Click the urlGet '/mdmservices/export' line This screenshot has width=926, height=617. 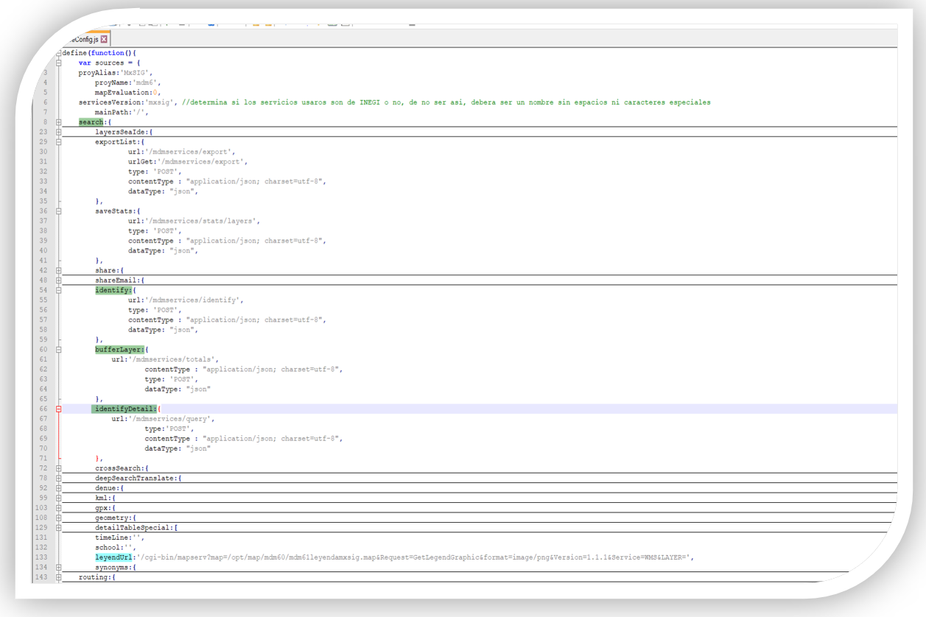pyautogui.click(x=188, y=162)
